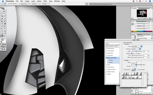Enable Inner Shadow checkbox
The image size is (153, 95).
(x=107, y=51)
